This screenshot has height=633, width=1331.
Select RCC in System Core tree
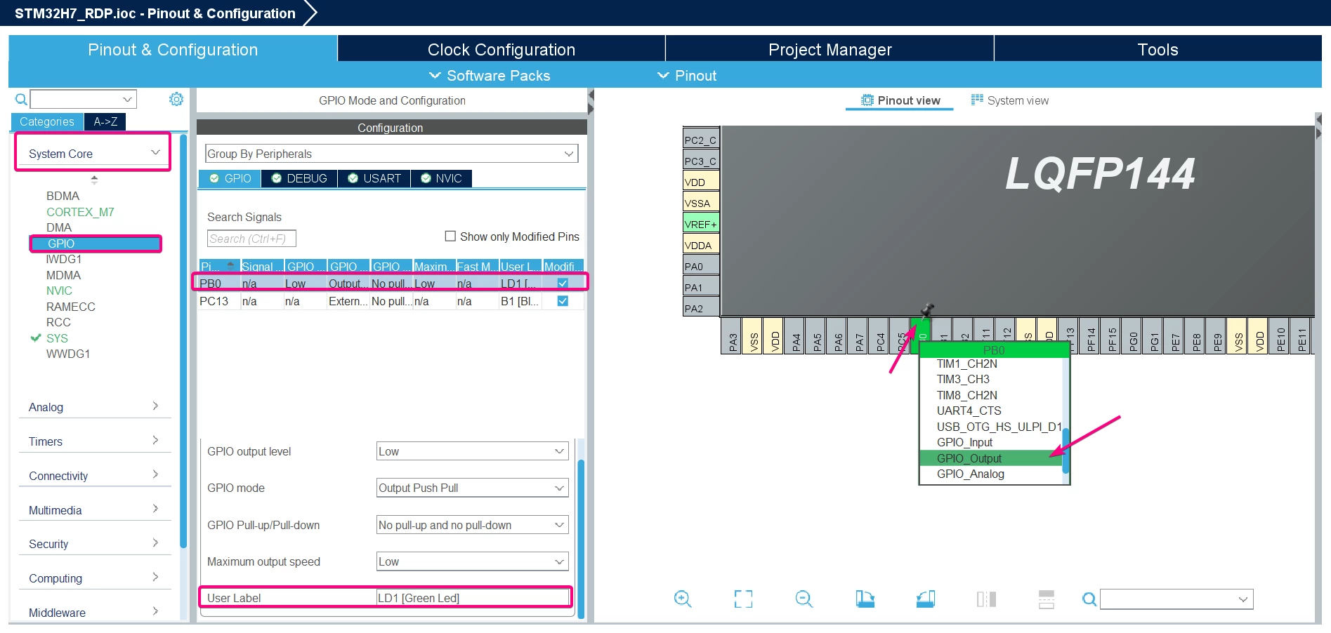click(x=58, y=322)
